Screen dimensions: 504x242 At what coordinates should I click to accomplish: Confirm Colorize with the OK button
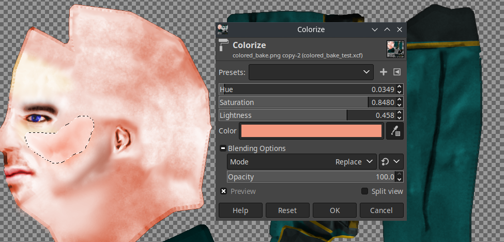coord(334,210)
